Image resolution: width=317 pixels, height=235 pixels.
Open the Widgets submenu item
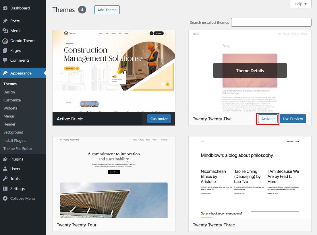pos(10,108)
